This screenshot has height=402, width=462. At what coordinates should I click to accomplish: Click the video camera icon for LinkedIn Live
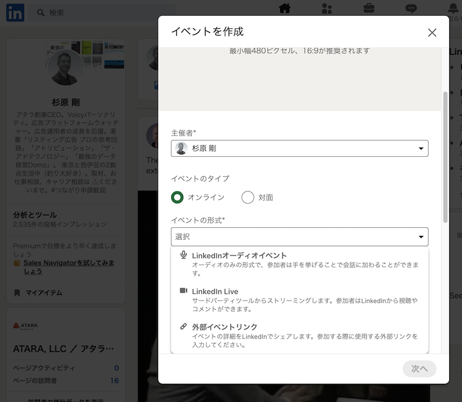(x=183, y=291)
